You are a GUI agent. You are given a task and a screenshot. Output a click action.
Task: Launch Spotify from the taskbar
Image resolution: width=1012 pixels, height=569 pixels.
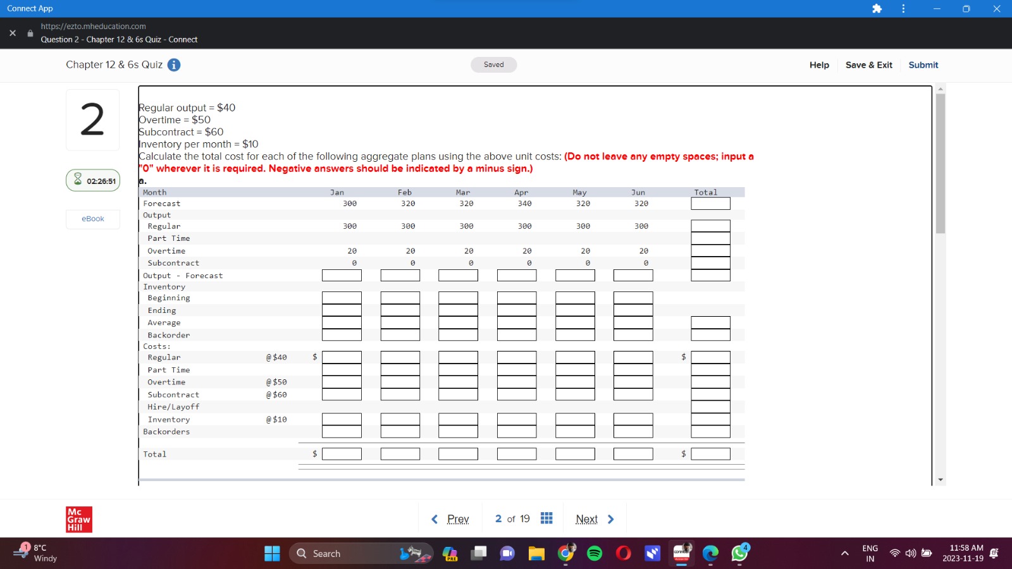click(595, 554)
